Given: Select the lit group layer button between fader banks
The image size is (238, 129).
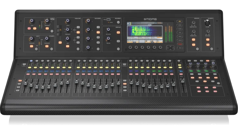Looking at the screenshot, I should click(x=125, y=84).
